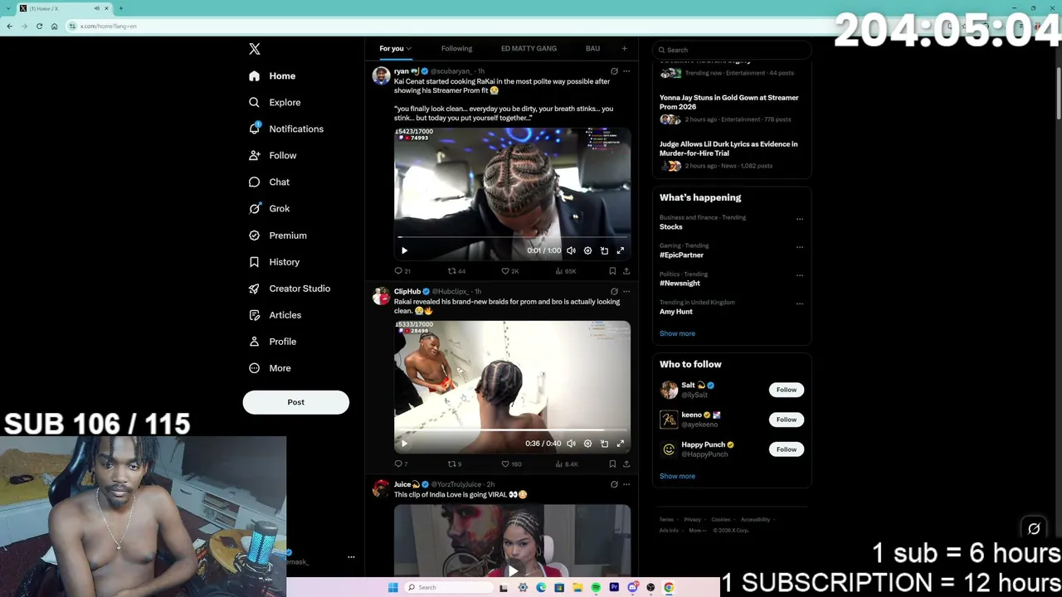Image resolution: width=1062 pixels, height=597 pixels.
Task: Follow the Happy Punch account
Action: click(787, 449)
